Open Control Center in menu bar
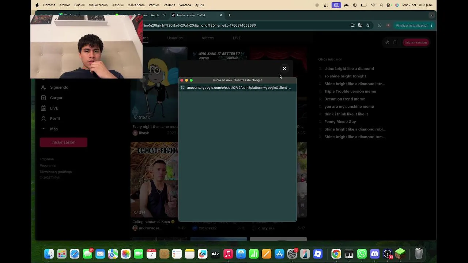Screen dimensions: 468x263 (389, 5)
